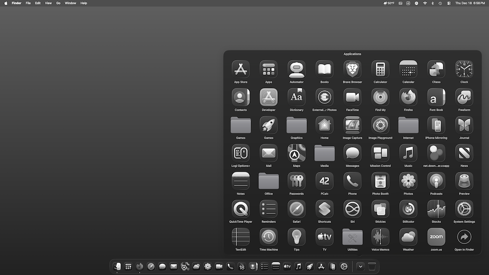This screenshot has width=489, height=275.
Task: Open External Drive for Photos app icon
Action: coord(324,97)
